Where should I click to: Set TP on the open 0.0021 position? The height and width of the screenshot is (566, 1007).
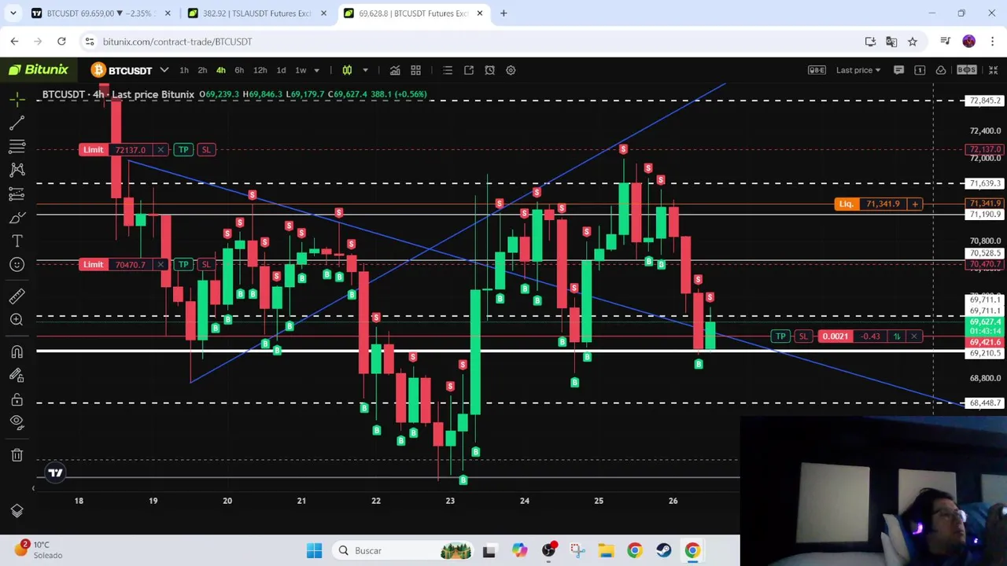[780, 336]
